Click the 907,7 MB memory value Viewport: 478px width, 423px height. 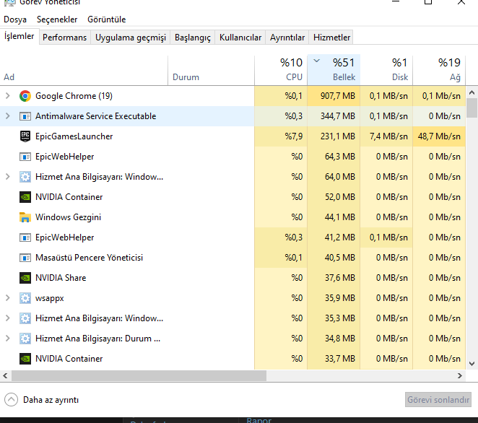(x=337, y=96)
